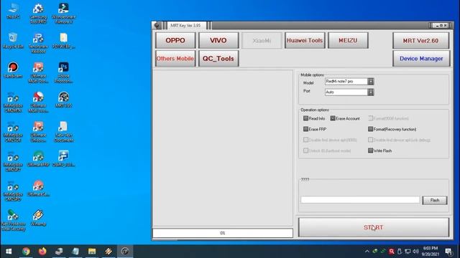
Task: Open Net Protector Total Security shortcut
Action: [x=13, y=220]
